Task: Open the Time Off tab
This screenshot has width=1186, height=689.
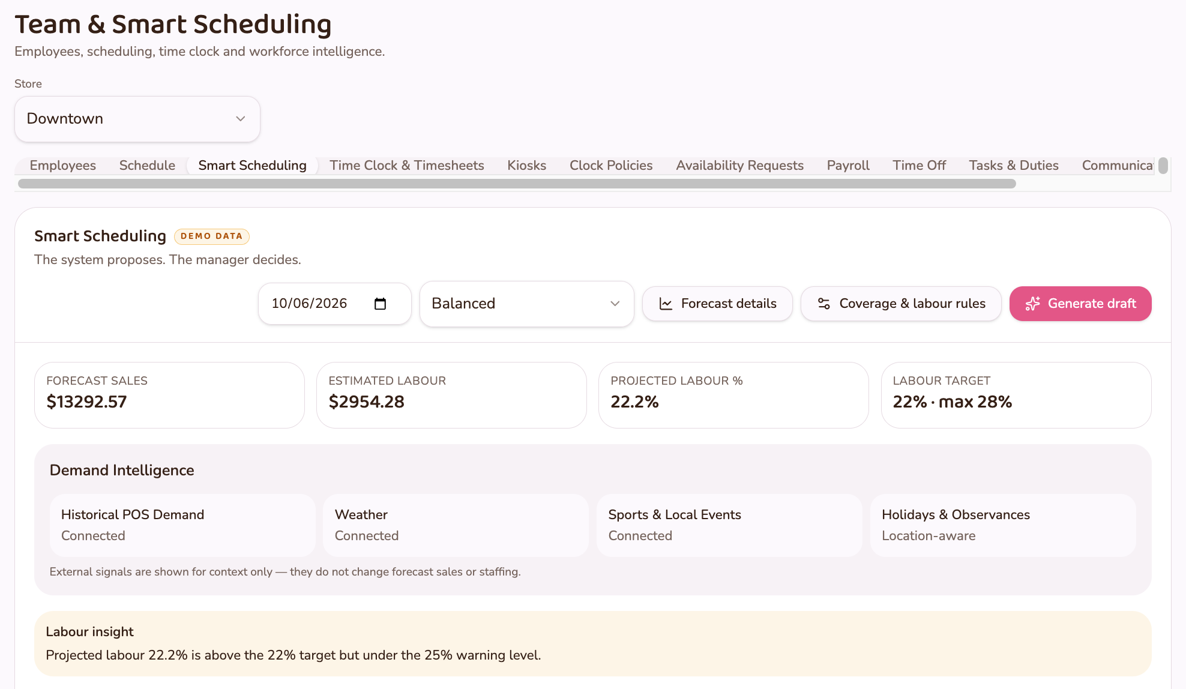Action: pos(919,165)
